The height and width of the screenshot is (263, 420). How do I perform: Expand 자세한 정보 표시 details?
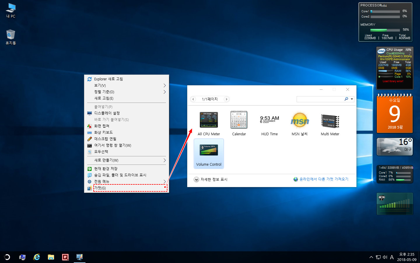pyautogui.click(x=211, y=179)
